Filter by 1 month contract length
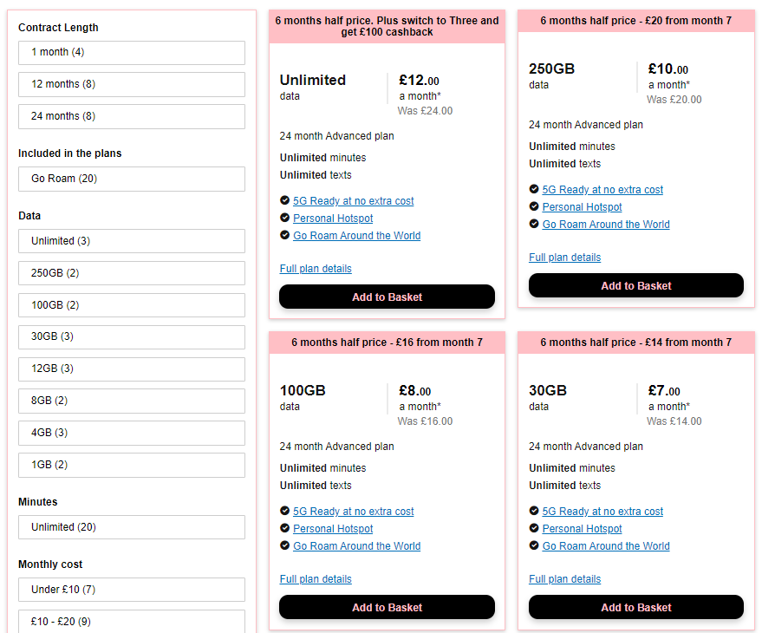Screen dimensions: 762x633 click(x=132, y=53)
